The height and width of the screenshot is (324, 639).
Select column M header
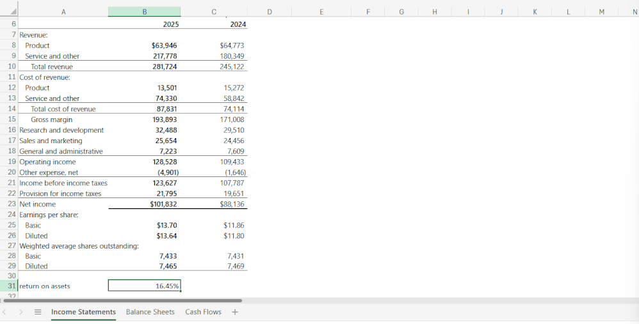601,12
